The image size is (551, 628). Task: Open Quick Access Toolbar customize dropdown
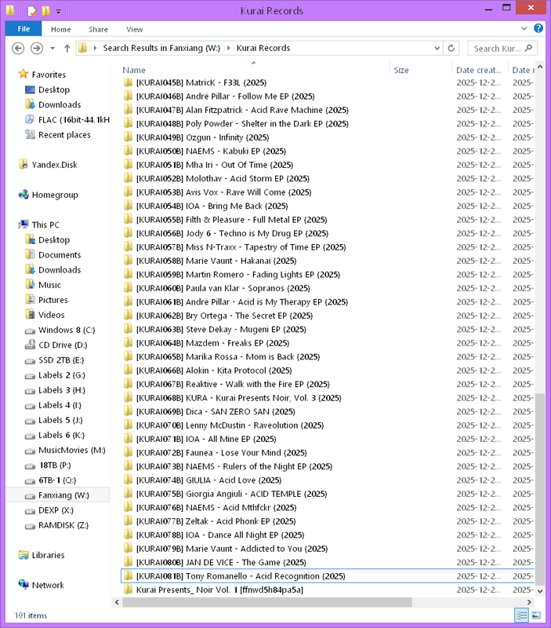pyautogui.click(x=58, y=11)
